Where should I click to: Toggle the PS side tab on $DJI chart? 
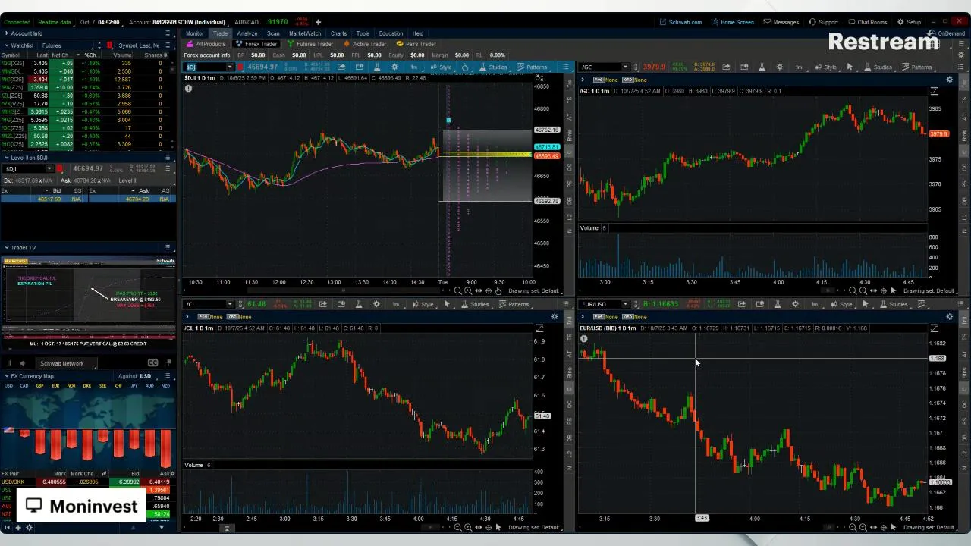[x=570, y=184]
